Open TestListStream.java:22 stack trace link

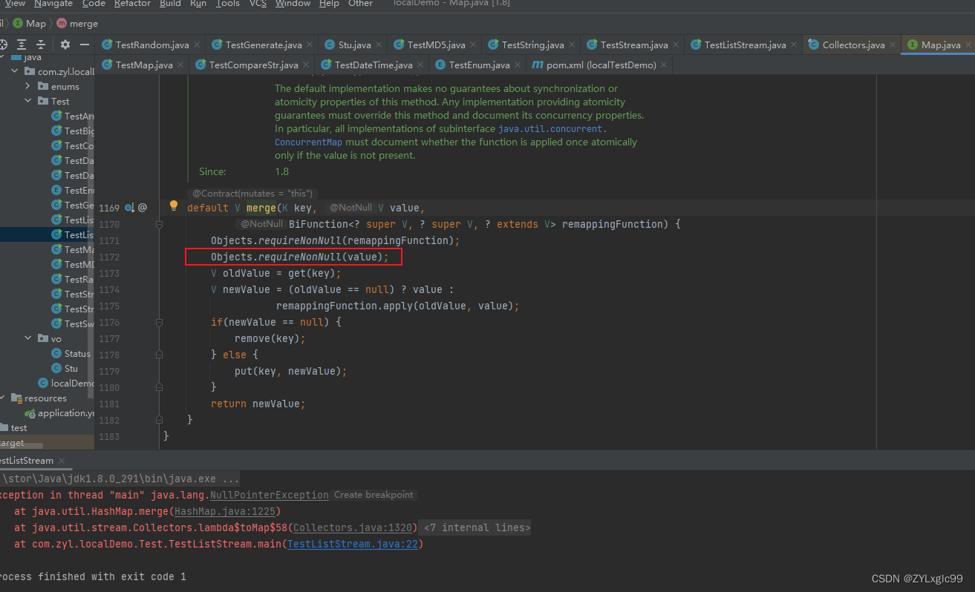tap(353, 544)
